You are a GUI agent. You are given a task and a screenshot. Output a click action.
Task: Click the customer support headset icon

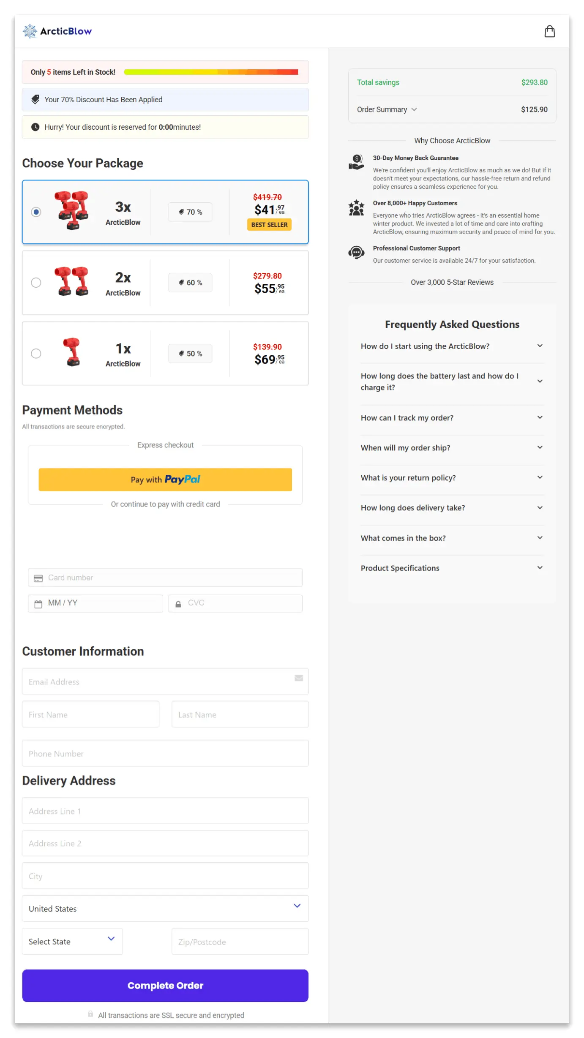click(356, 252)
